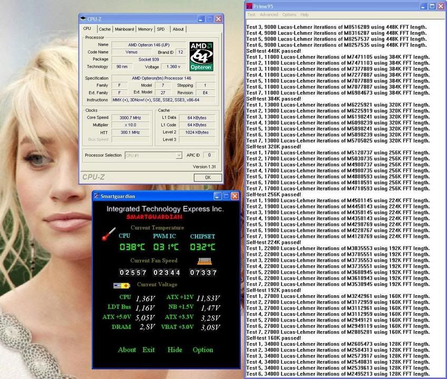Click the Revision value E4
Image resolution: width=447 pixels, height=379 pixels.
pyautogui.click(x=205, y=93)
